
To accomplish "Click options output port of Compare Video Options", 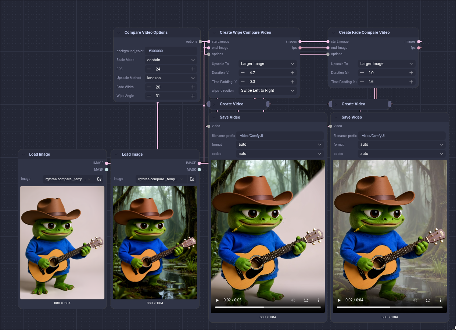I will click(200, 41).
